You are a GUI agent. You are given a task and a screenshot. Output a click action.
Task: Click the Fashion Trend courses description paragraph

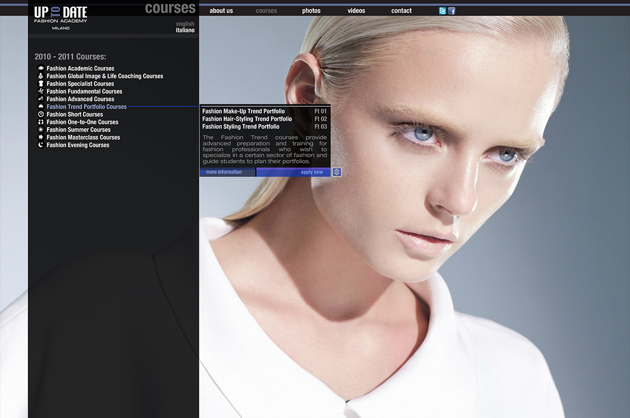(265, 149)
